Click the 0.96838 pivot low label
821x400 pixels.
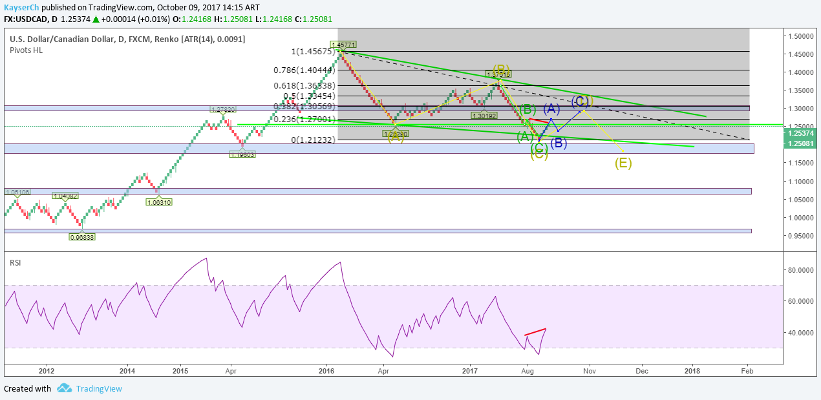pos(81,237)
